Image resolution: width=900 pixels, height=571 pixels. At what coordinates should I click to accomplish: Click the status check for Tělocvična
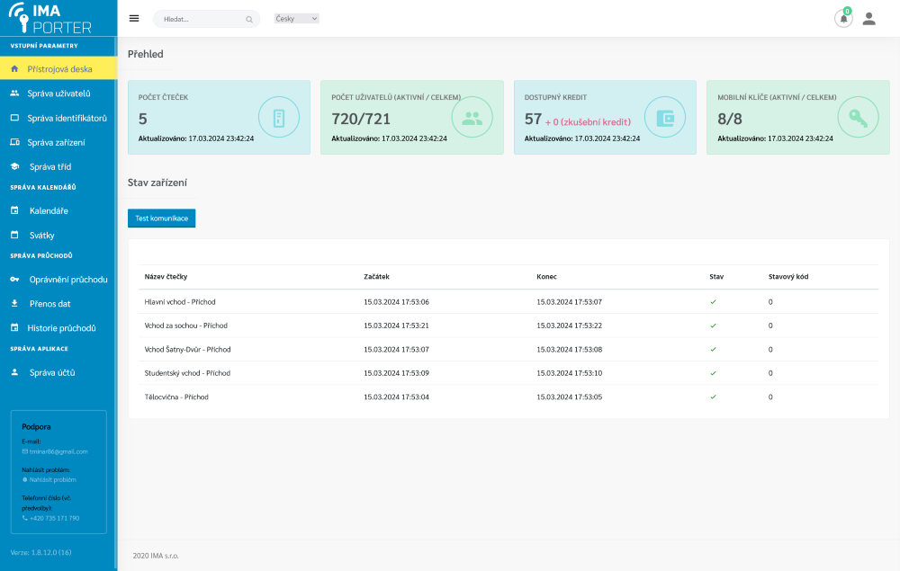pyautogui.click(x=713, y=397)
